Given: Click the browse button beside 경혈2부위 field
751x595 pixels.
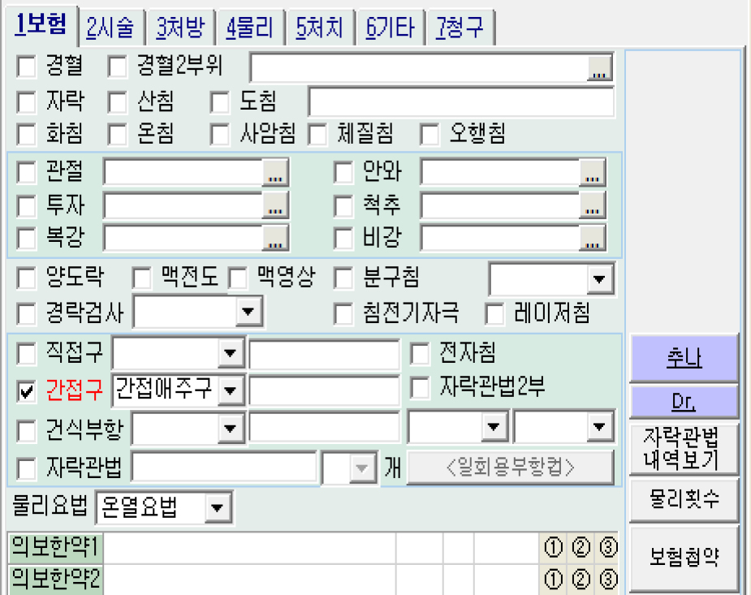Looking at the screenshot, I should coord(598,70).
